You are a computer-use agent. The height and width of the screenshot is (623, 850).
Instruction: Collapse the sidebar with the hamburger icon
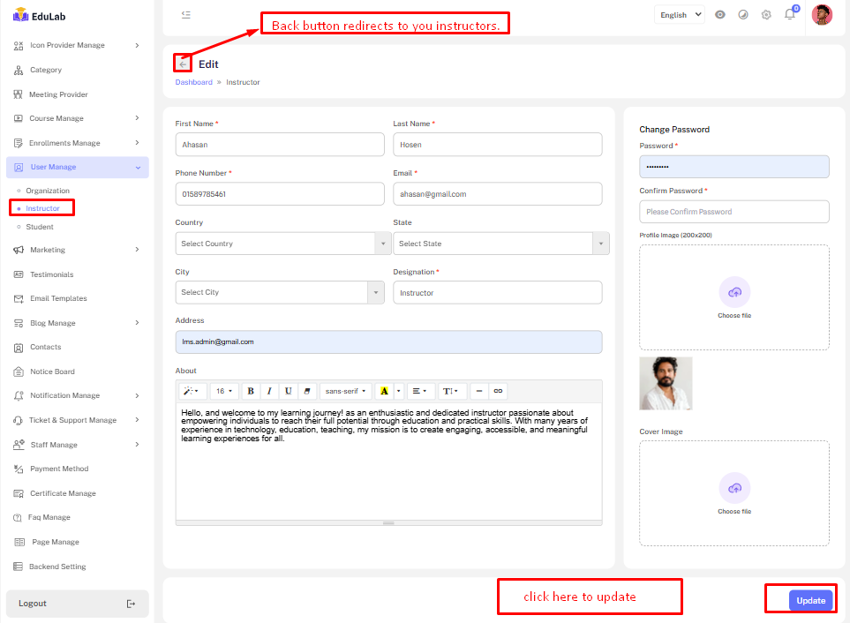click(x=185, y=14)
